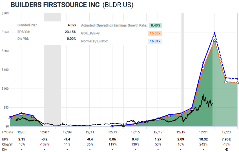Image resolution: width=239 pixels, height=152 pixels.
Task: Click the EPS Yld: label
Action: click(x=24, y=32)
